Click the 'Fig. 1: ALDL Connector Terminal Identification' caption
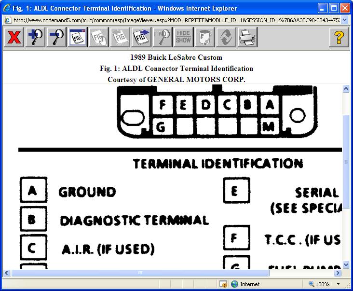 pos(176,68)
